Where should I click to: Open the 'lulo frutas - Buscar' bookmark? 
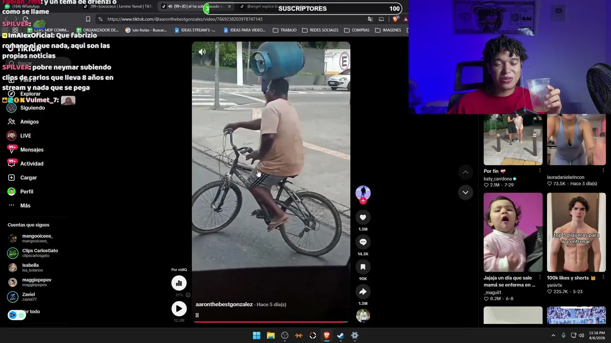(x=146, y=30)
